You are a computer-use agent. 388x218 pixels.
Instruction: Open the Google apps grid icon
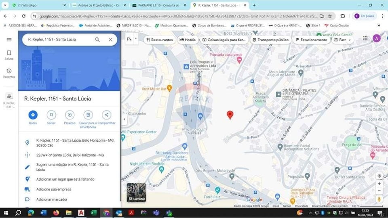click(365, 38)
